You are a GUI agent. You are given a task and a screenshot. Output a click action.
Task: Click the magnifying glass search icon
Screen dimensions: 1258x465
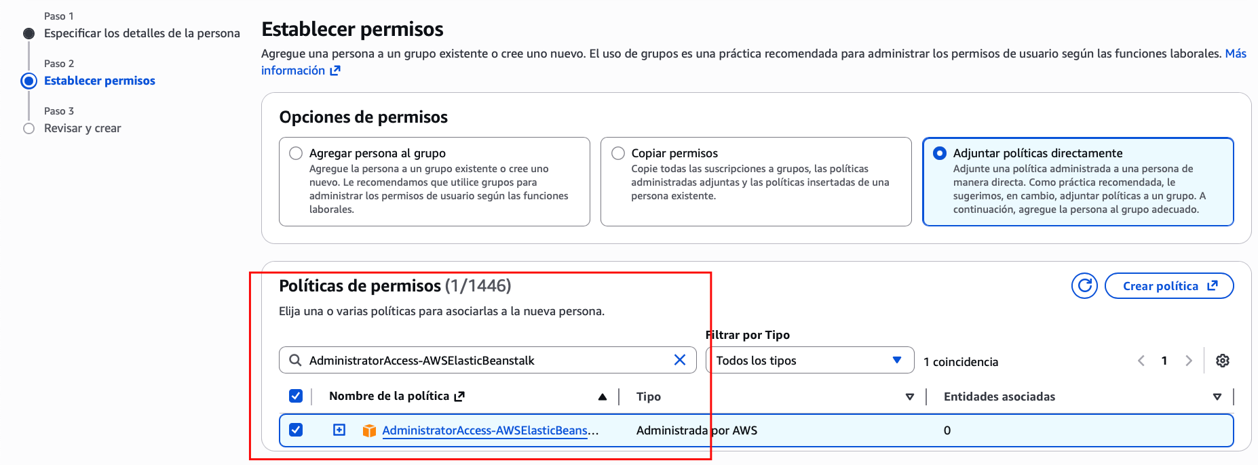(295, 360)
